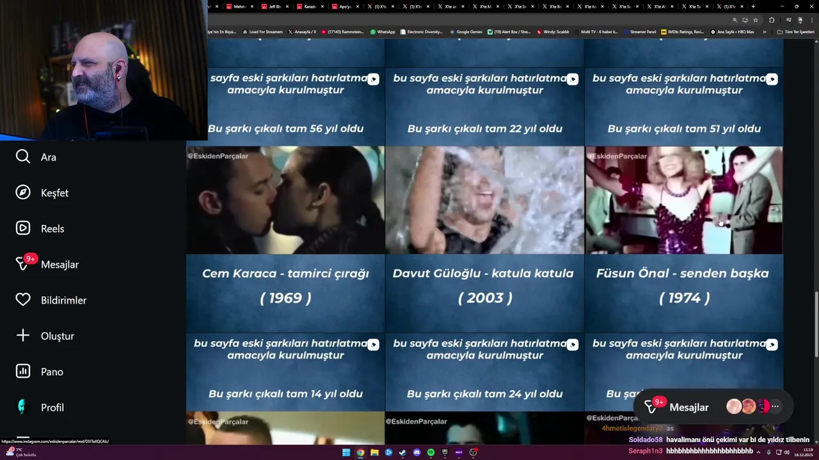This screenshot has width=819, height=460.
Task: Open Discord from taskbar
Action: 417,452
